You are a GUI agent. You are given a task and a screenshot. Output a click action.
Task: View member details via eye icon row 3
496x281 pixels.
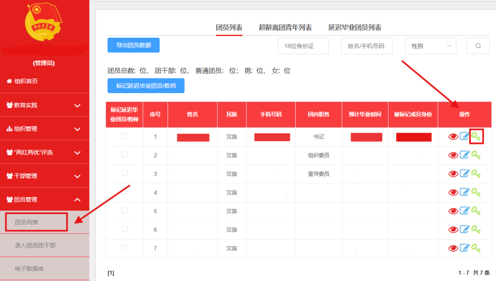453,174
